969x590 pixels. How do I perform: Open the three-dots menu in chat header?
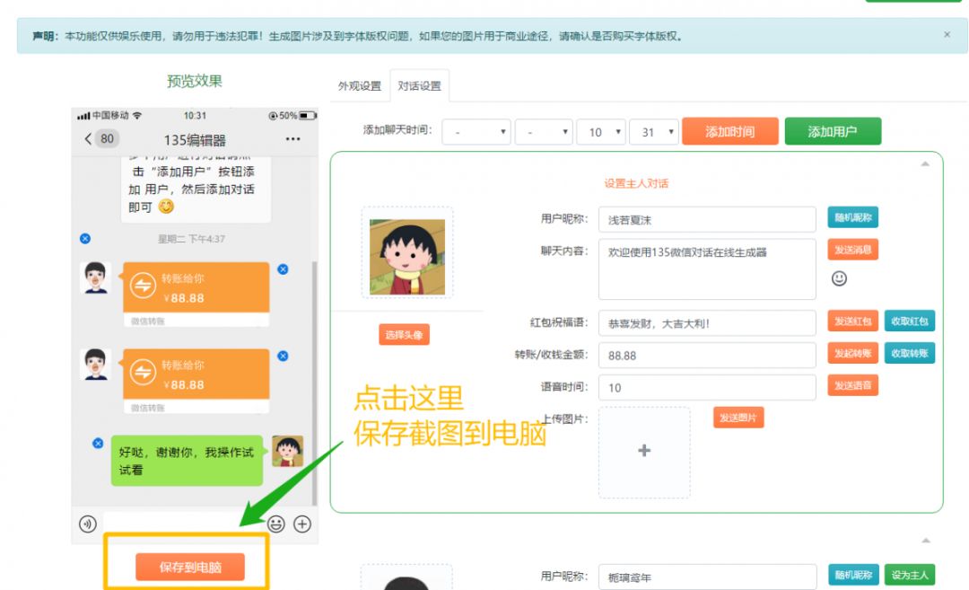click(x=292, y=139)
